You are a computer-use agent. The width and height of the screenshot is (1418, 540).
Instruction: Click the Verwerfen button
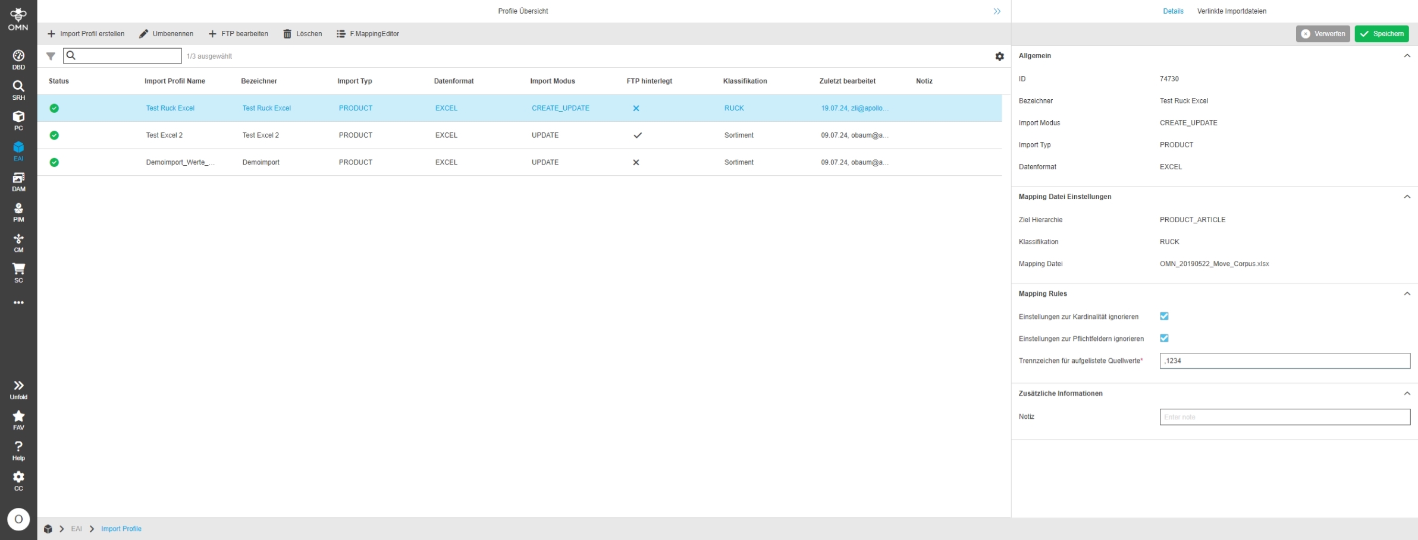(1323, 34)
